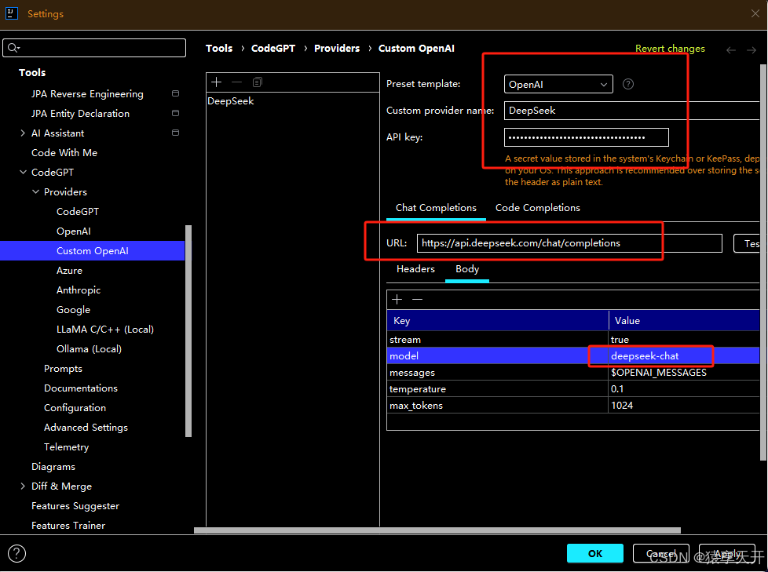Remove the selected Body table row

pos(418,300)
